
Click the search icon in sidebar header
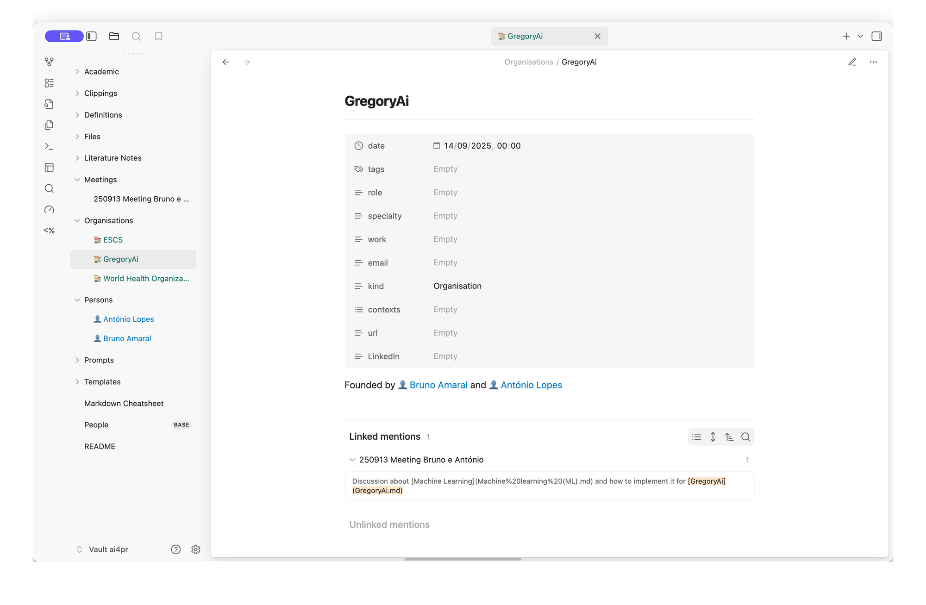[x=136, y=36]
